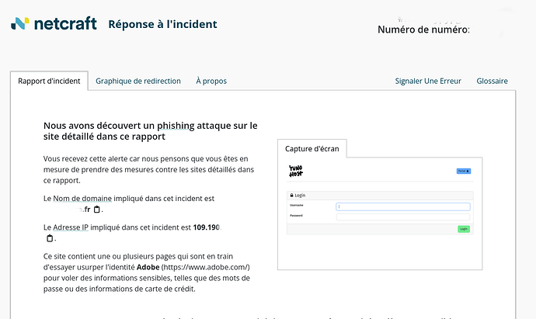This screenshot has height=319, width=536.
Task: Click the green Login button in screenshot
Action: [x=464, y=229]
